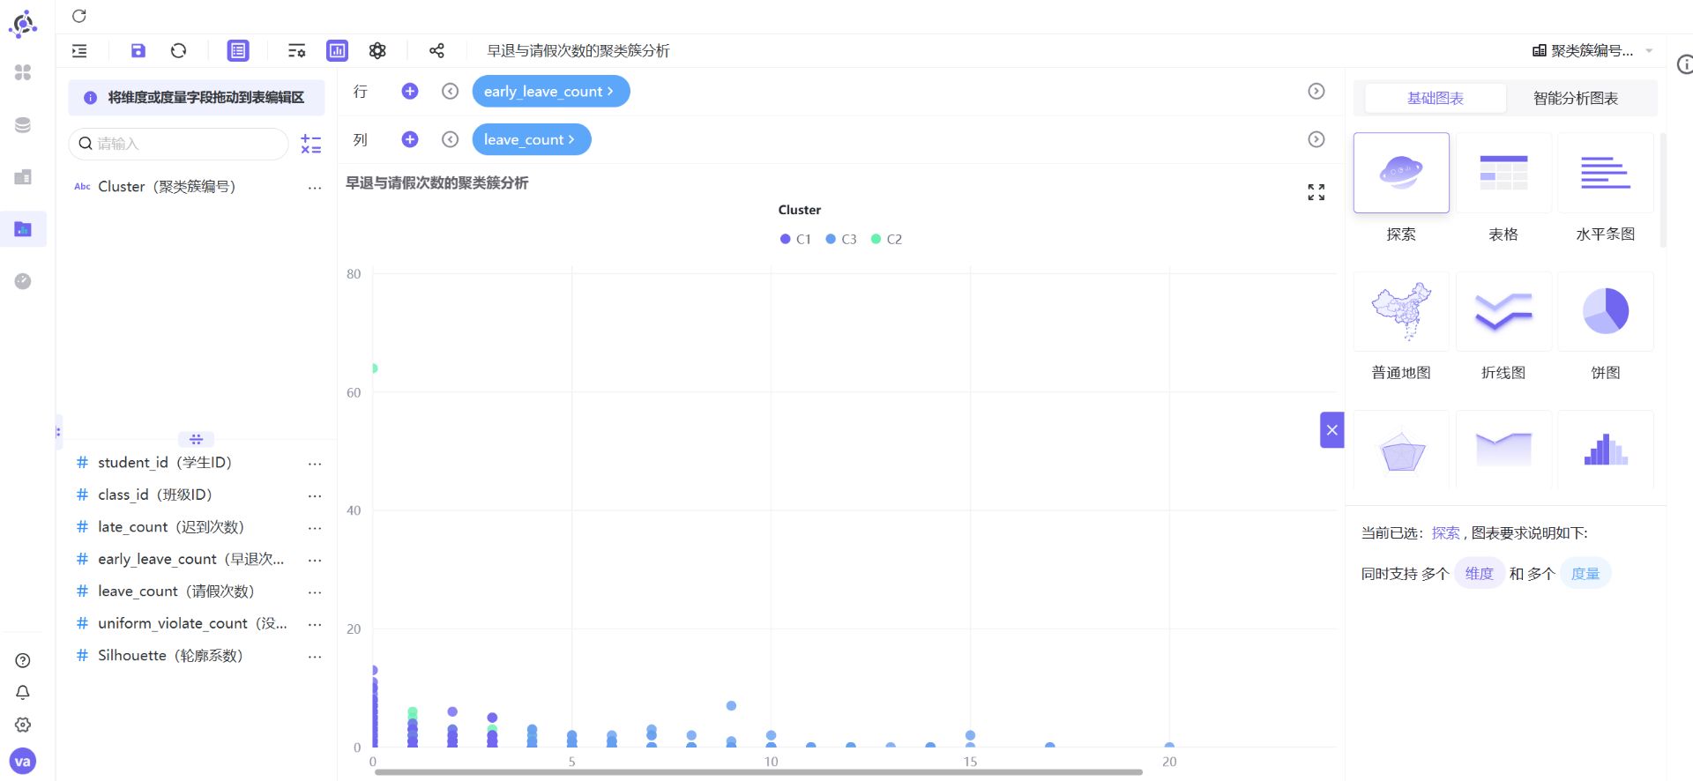
Task: Collapse the field list panel icon
Action: [x=79, y=51]
